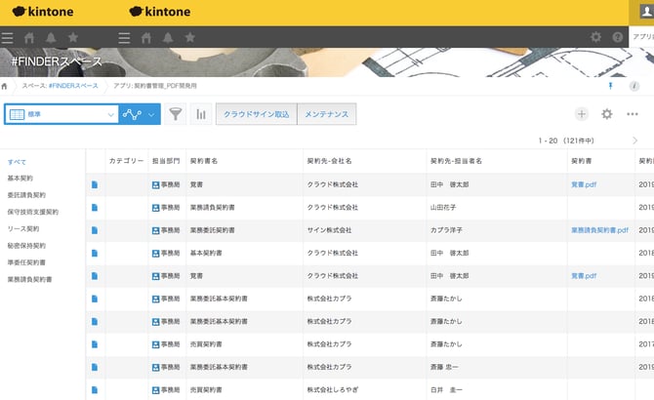This screenshot has width=654, height=400.
Task: Click the help question mark icon
Action: click(617, 37)
